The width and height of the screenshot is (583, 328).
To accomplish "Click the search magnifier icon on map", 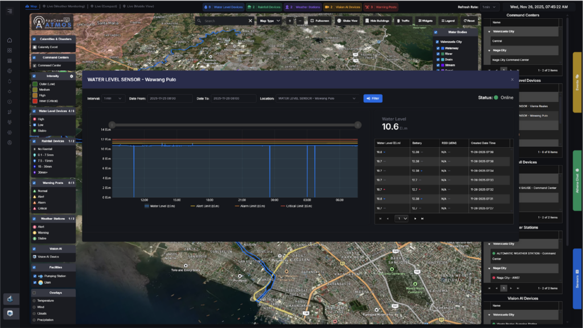I will [x=199, y=21].
